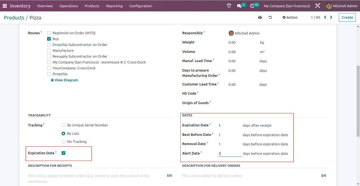Enable the Manufacture route checkbox
Screen dimensions: 360x186
pos(49,51)
